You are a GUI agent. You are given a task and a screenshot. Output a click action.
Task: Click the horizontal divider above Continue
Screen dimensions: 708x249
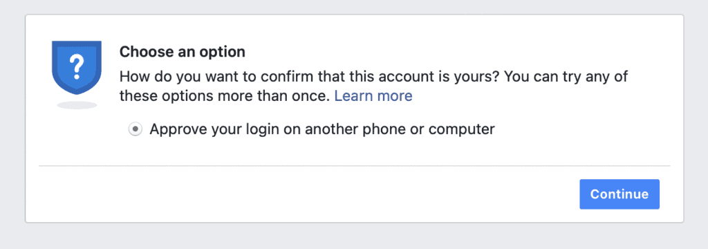point(355,166)
